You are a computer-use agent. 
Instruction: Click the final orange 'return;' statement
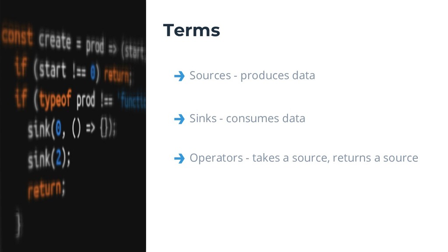[x=46, y=189]
